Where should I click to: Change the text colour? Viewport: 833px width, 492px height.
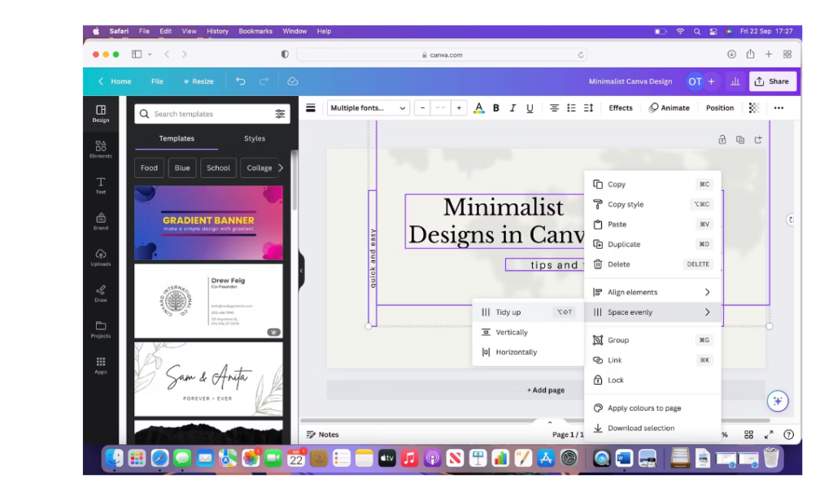478,108
